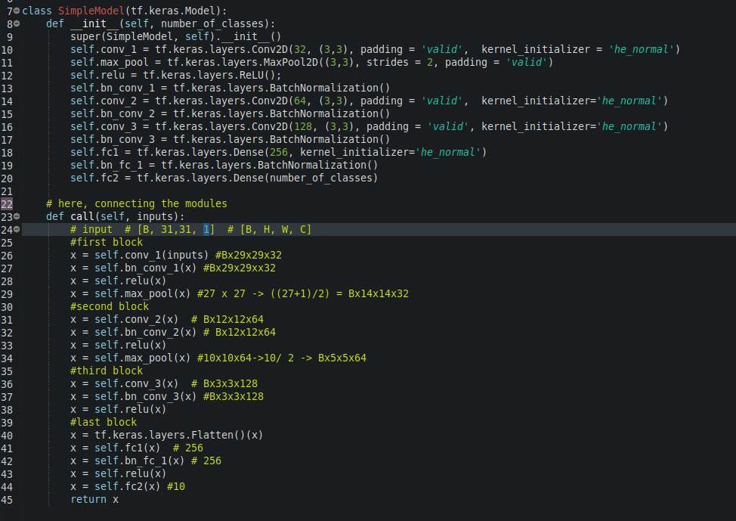Click 'he_normal' string on line 10

642,49
